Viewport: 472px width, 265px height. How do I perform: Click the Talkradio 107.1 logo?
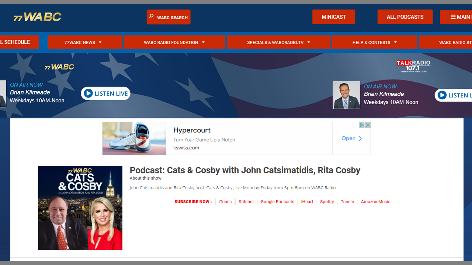point(413,66)
